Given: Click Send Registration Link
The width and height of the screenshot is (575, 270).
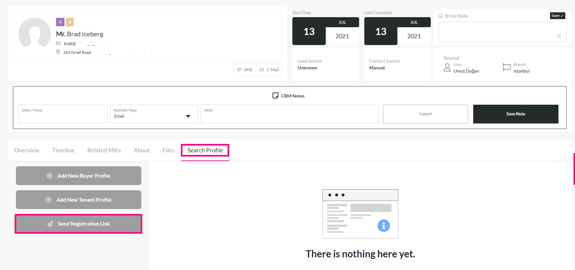Looking at the screenshot, I should (78, 224).
